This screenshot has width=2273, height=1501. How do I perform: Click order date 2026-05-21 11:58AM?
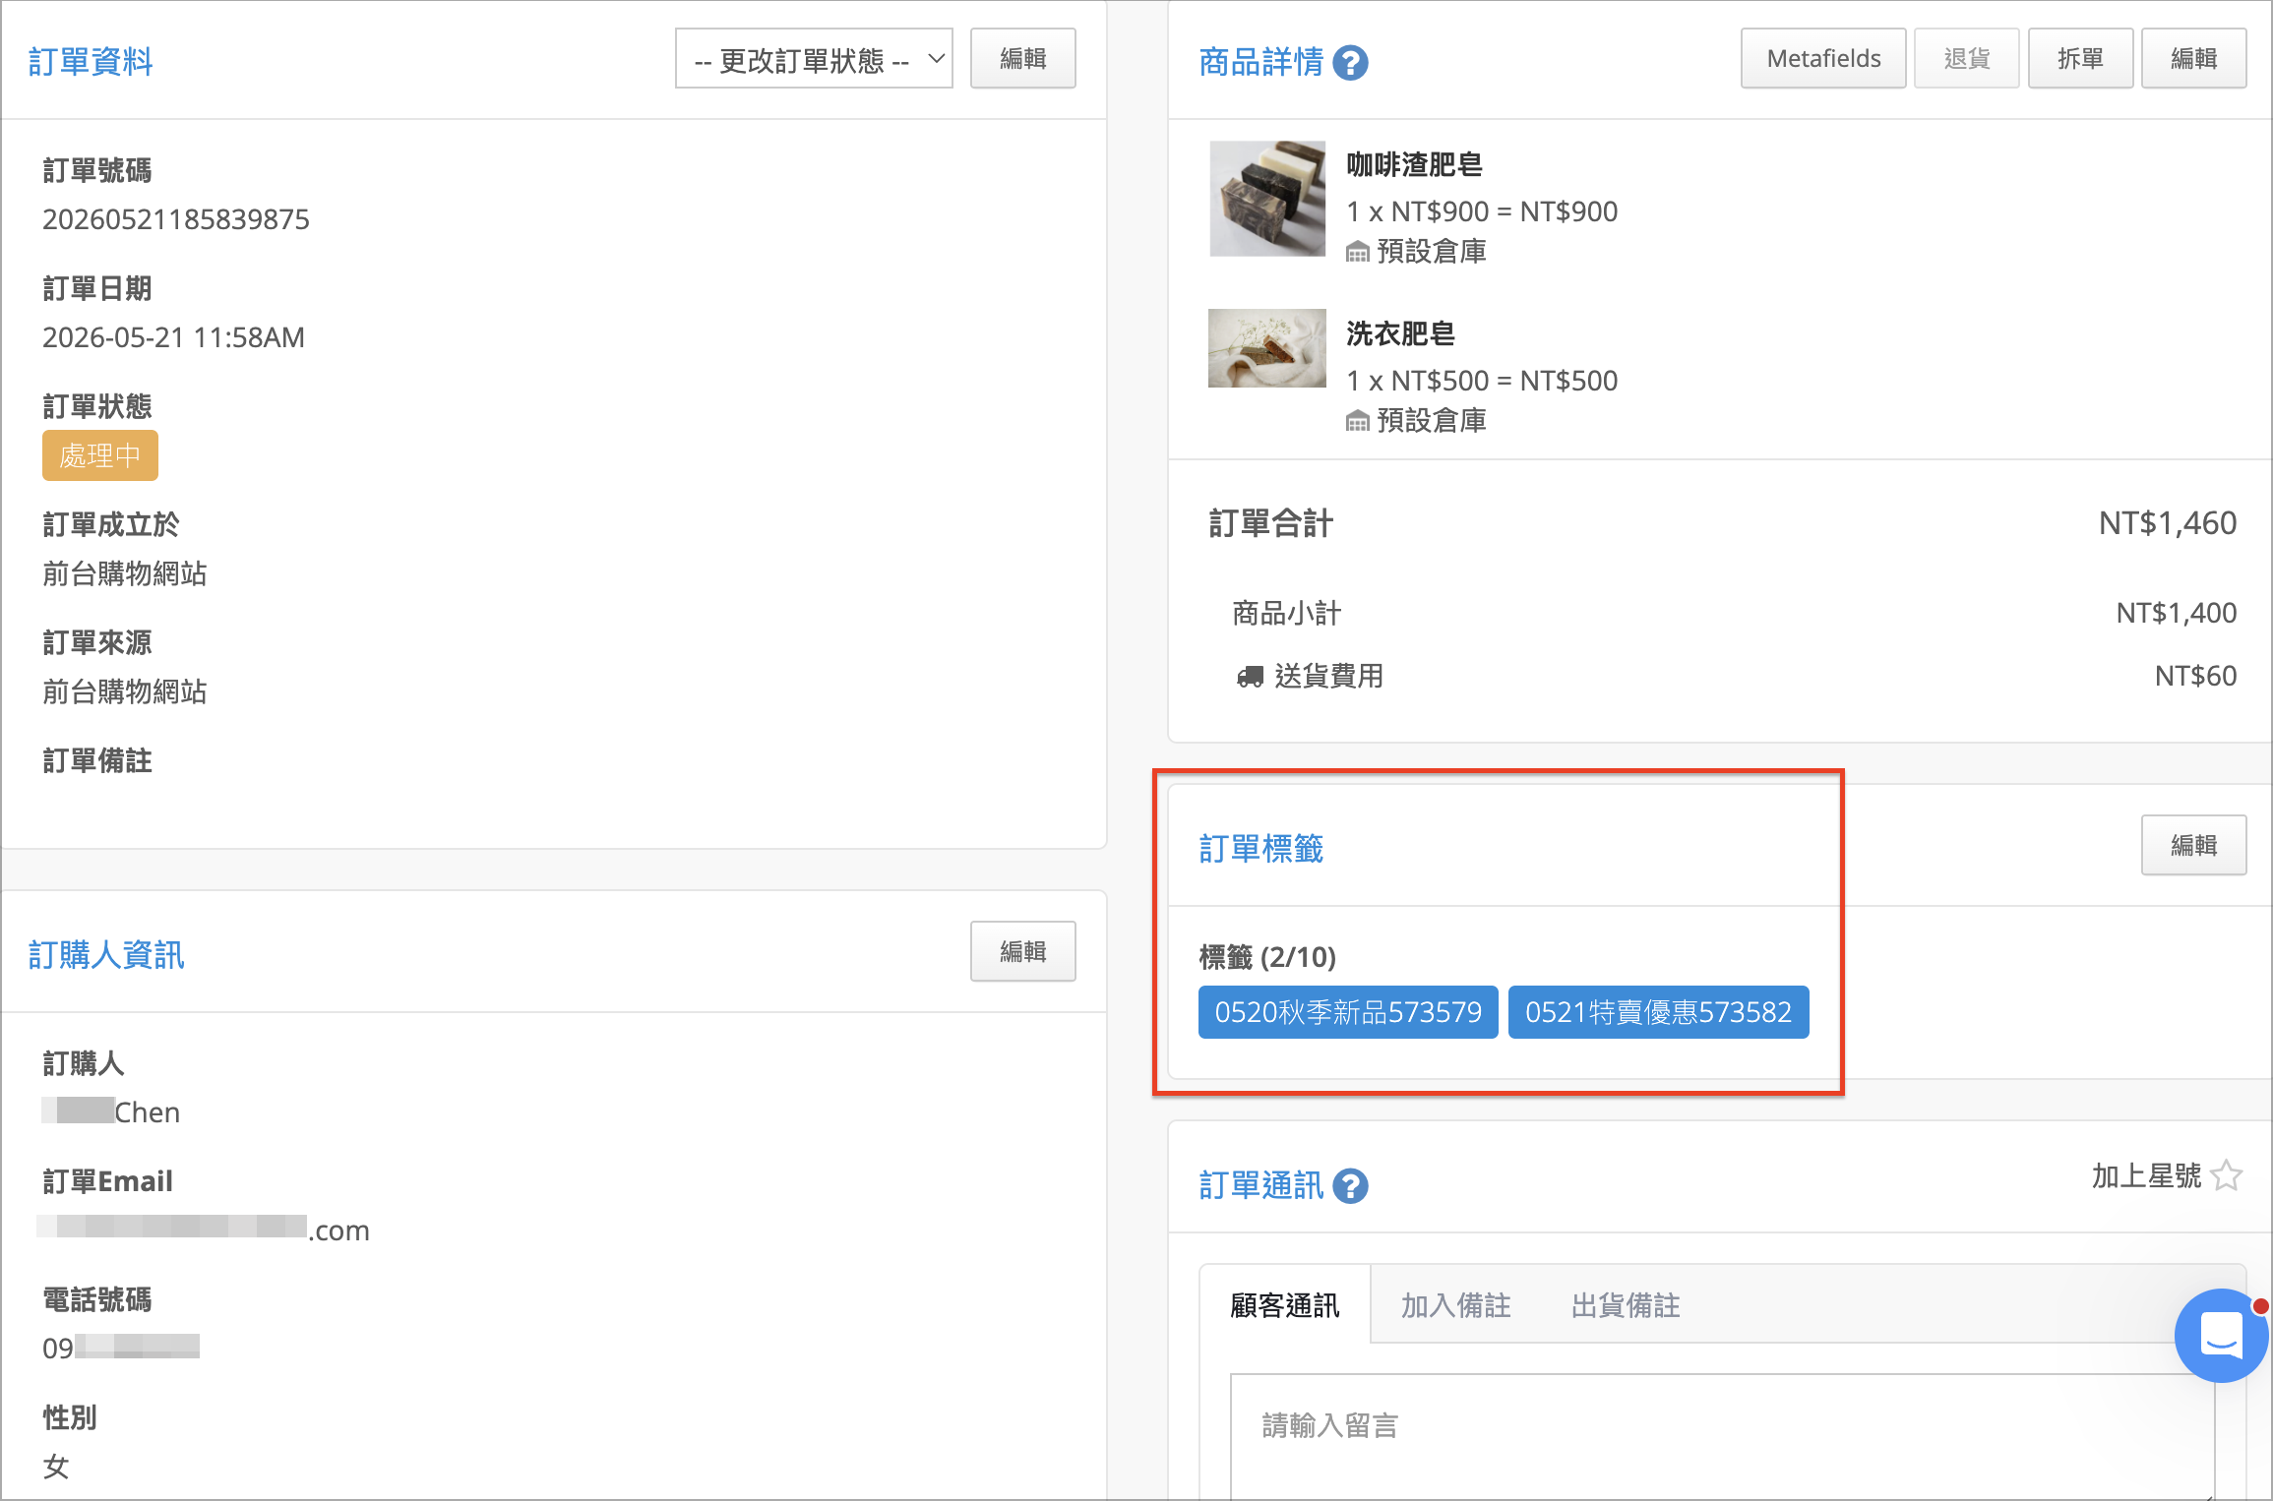click(x=173, y=337)
